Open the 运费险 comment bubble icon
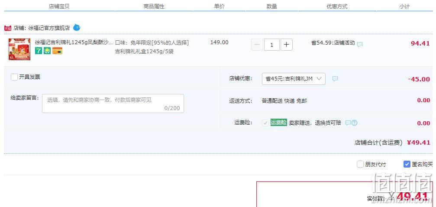 click(x=348, y=123)
